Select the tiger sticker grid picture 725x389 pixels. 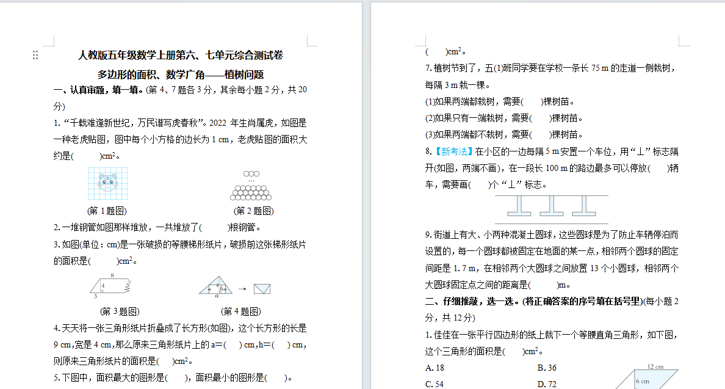point(108,184)
